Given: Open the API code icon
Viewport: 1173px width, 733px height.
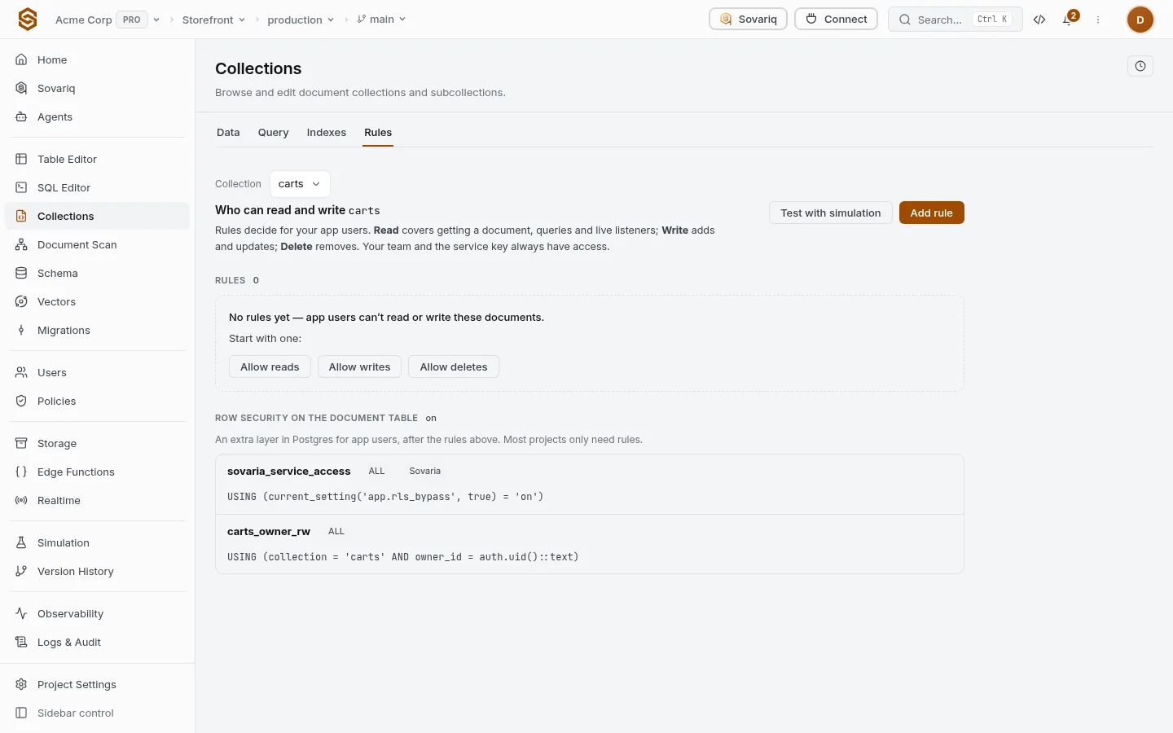Looking at the screenshot, I should [1039, 20].
